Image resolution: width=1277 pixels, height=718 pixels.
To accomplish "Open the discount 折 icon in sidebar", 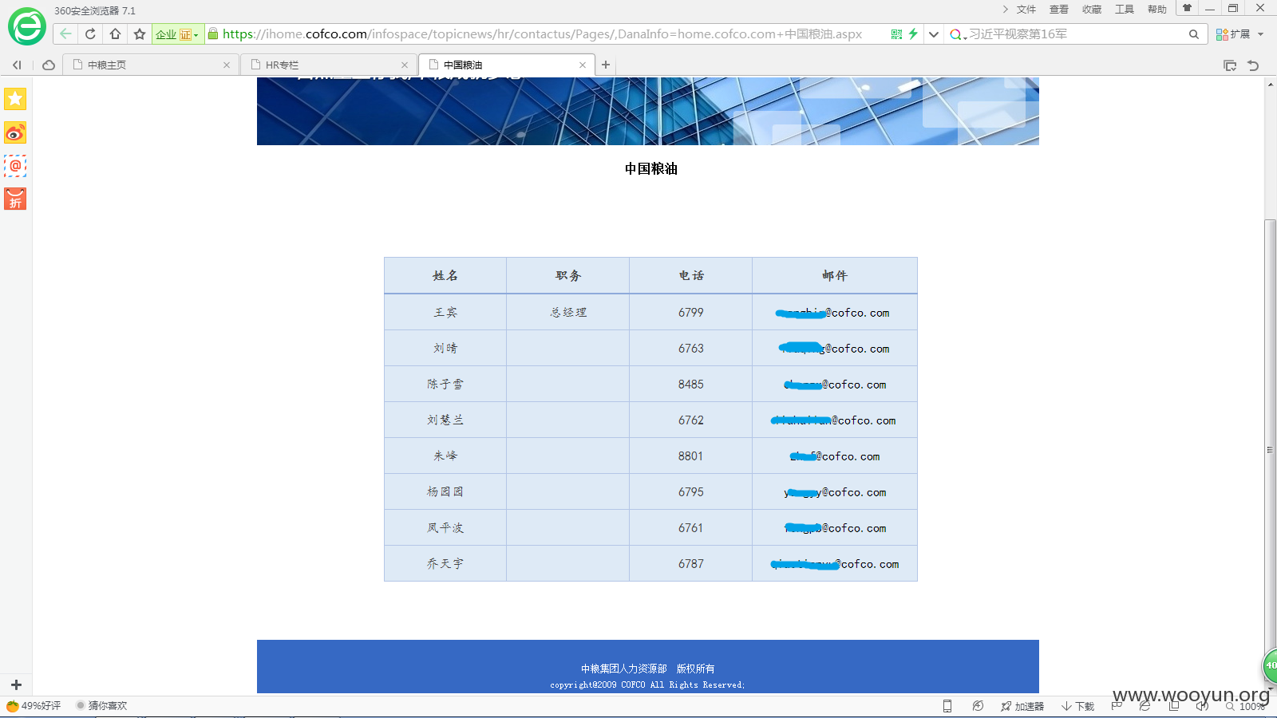I will (x=15, y=199).
